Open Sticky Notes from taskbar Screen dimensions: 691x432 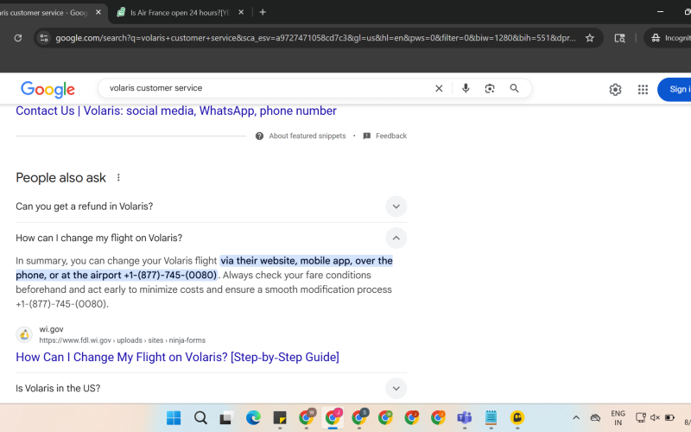tap(280, 417)
